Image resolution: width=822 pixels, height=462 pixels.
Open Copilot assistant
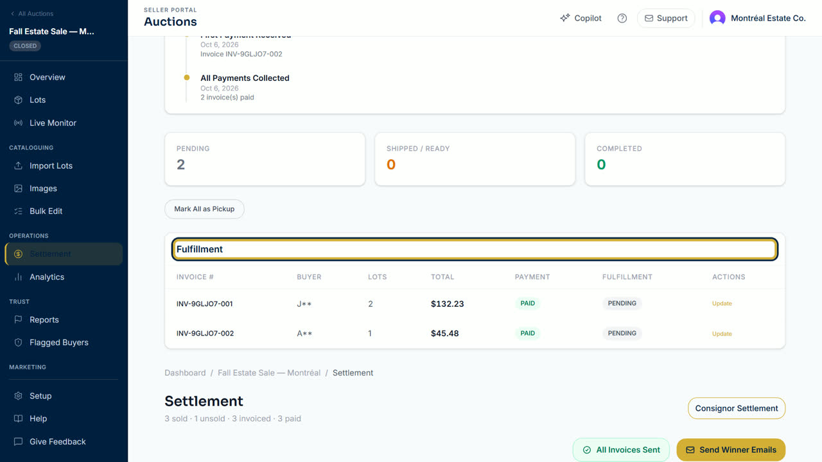coord(581,18)
